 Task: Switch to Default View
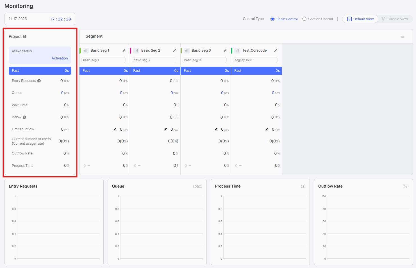click(x=360, y=19)
